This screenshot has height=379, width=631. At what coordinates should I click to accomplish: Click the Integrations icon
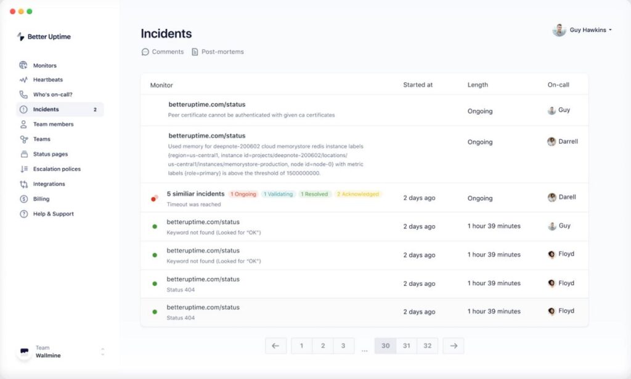[23, 184]
